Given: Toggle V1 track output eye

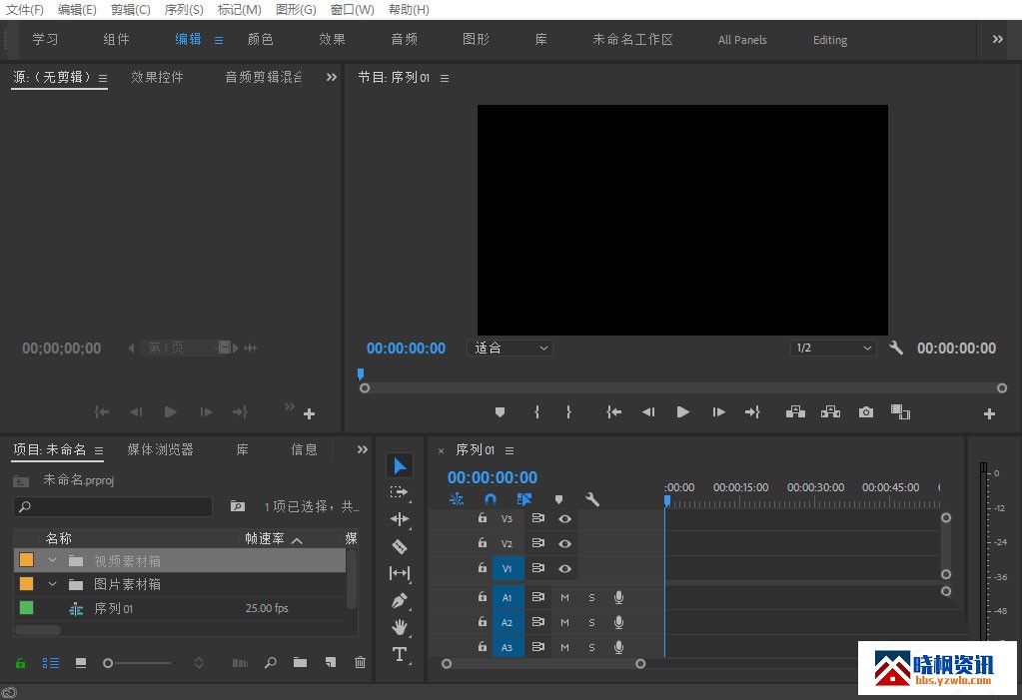Looking at the screenshot, I should [564, 568].
